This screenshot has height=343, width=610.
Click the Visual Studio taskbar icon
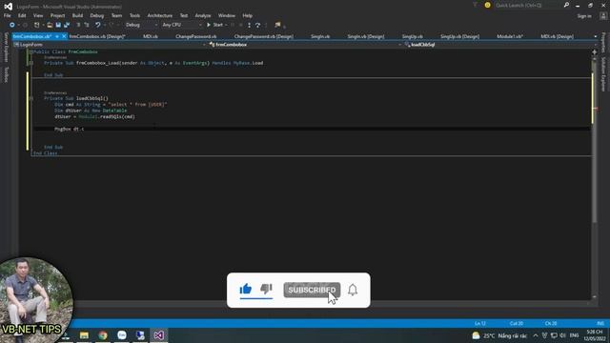point(159,335)
